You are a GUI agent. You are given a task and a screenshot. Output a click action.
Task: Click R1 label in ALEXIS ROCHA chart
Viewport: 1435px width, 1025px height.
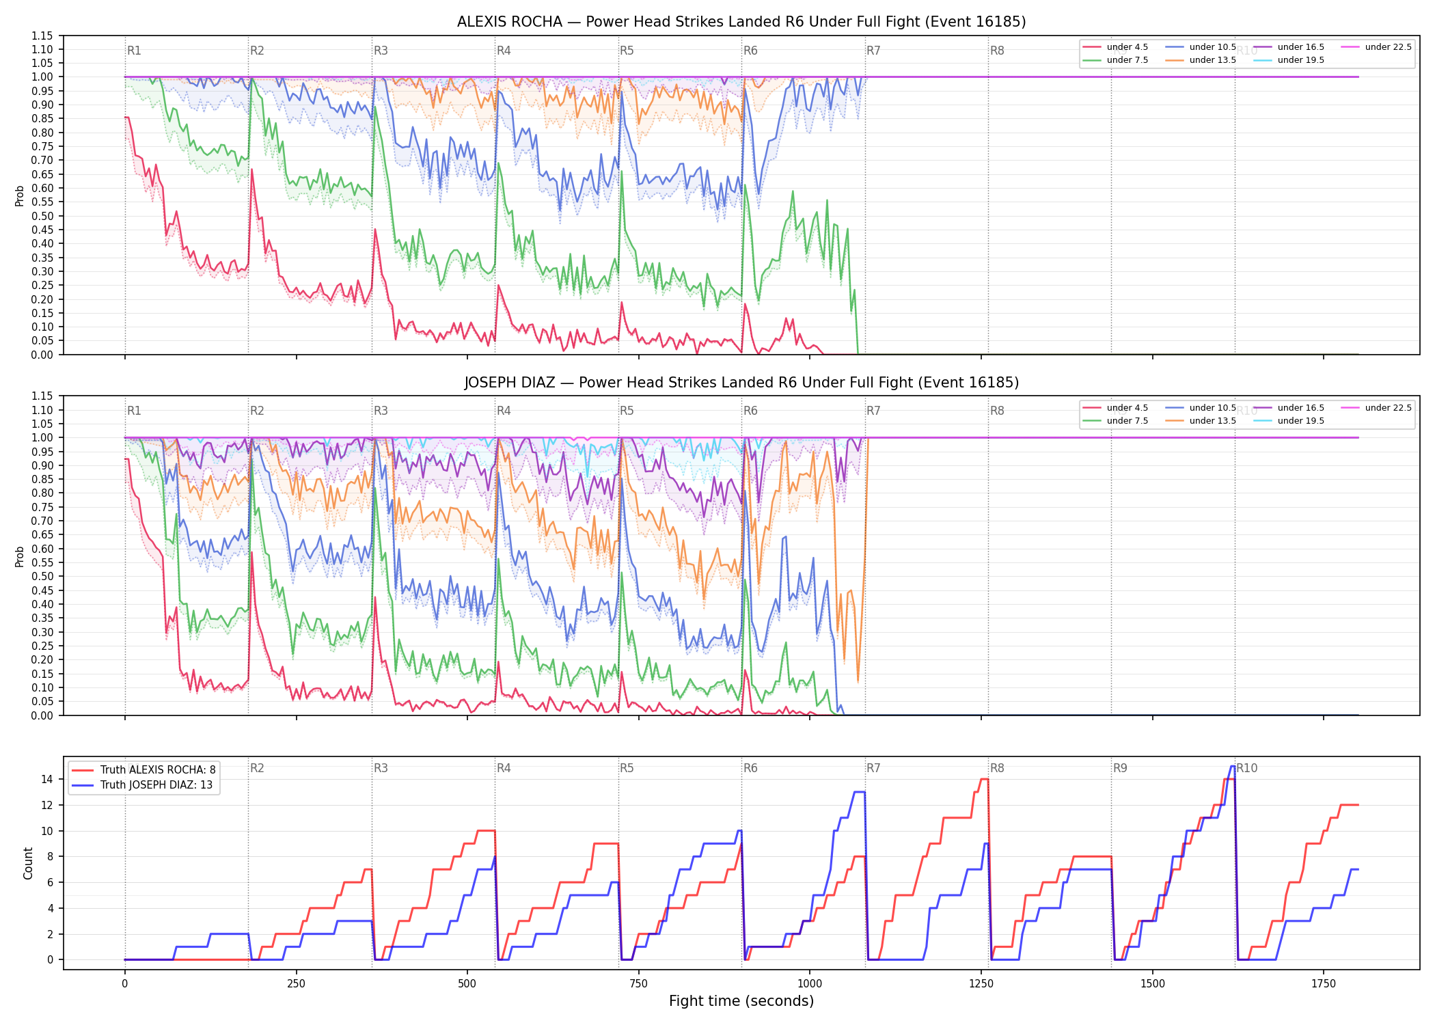tap(134, 51)
